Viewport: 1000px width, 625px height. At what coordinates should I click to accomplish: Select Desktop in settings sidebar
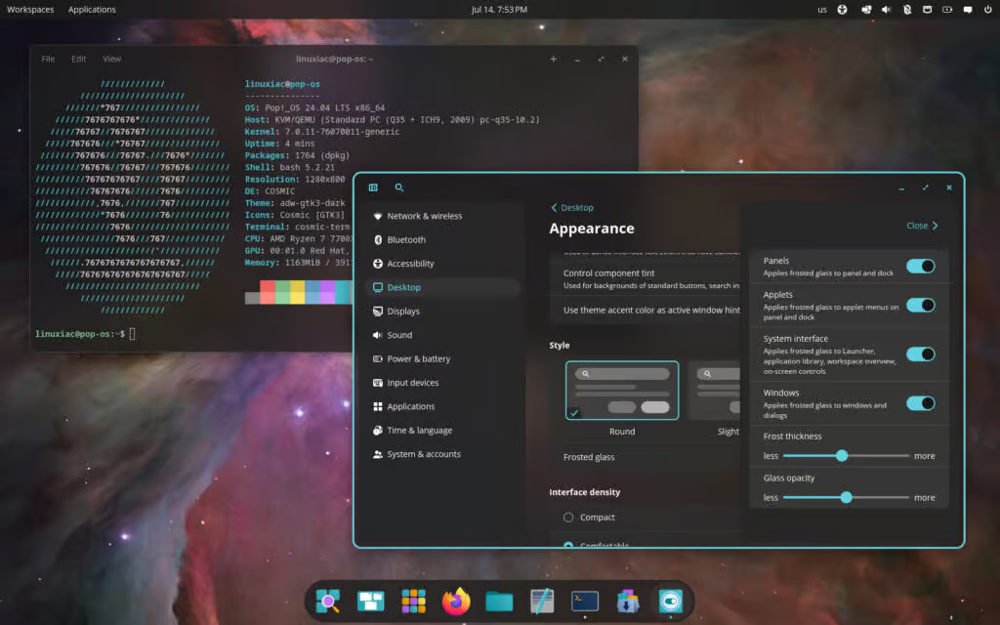[x=443, y=287]
